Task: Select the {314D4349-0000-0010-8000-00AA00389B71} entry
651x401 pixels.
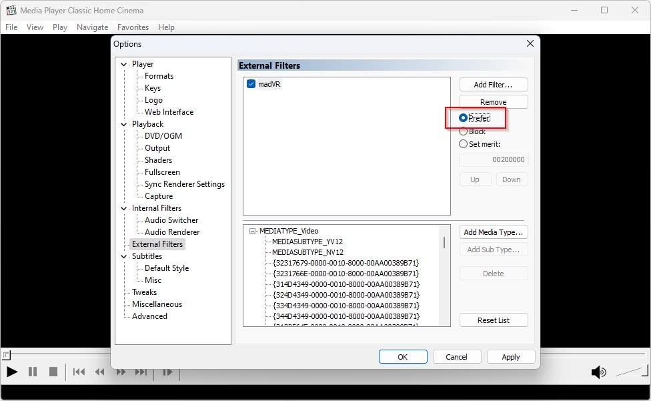Action: 346,284
